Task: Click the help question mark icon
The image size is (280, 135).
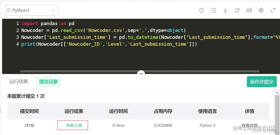Action: pyautogui.click(x=202, y=11)
